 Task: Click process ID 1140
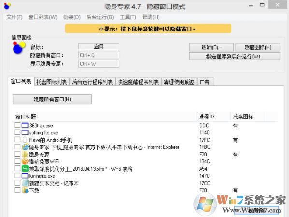pos(204,133)
